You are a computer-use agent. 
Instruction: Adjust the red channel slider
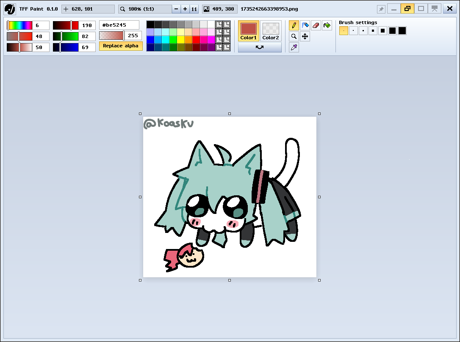point(66,25)
